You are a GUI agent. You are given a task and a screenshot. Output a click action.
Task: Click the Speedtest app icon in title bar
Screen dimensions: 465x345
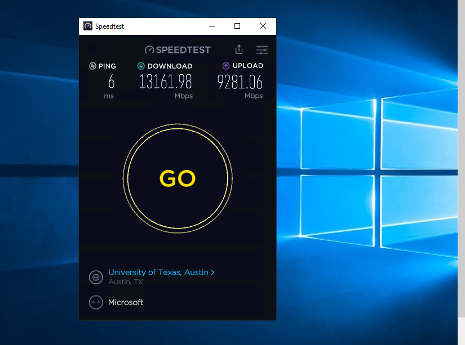coord(88,26)
